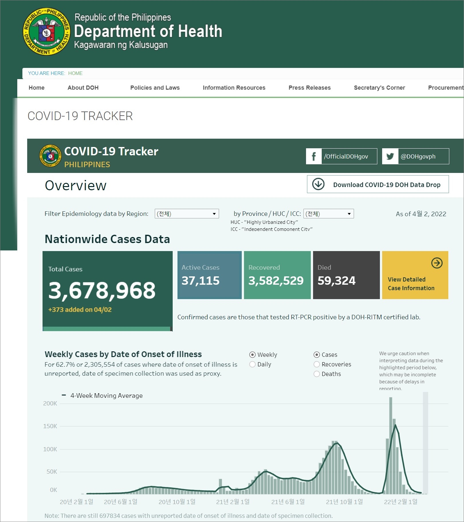The image size is (464, 522).
Task: Select the Recoveries radio button
Action: (317, 364)
